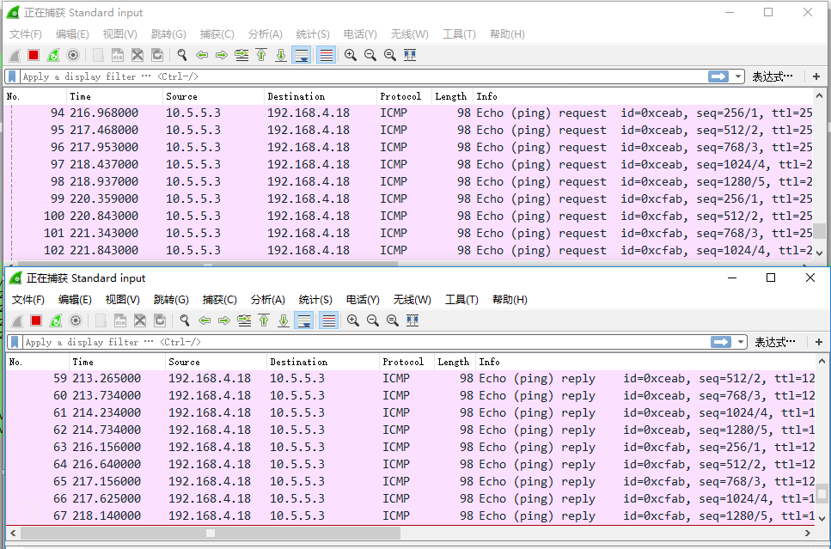The height and width of the screenshot is (549, 831).
Task: Stop capture in the bottom Wireshark window
Action: coord(36,320)
